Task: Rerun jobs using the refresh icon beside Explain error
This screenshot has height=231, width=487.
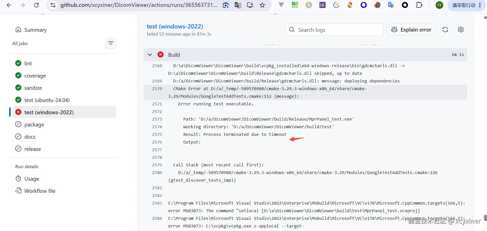Action: pos(445,30)
